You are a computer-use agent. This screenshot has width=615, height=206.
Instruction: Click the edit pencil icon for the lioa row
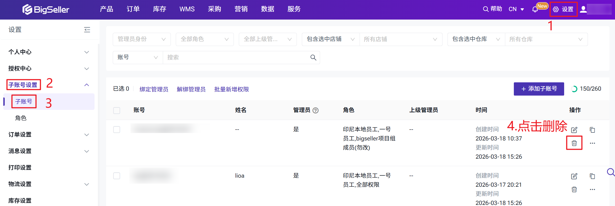(574, 176)
